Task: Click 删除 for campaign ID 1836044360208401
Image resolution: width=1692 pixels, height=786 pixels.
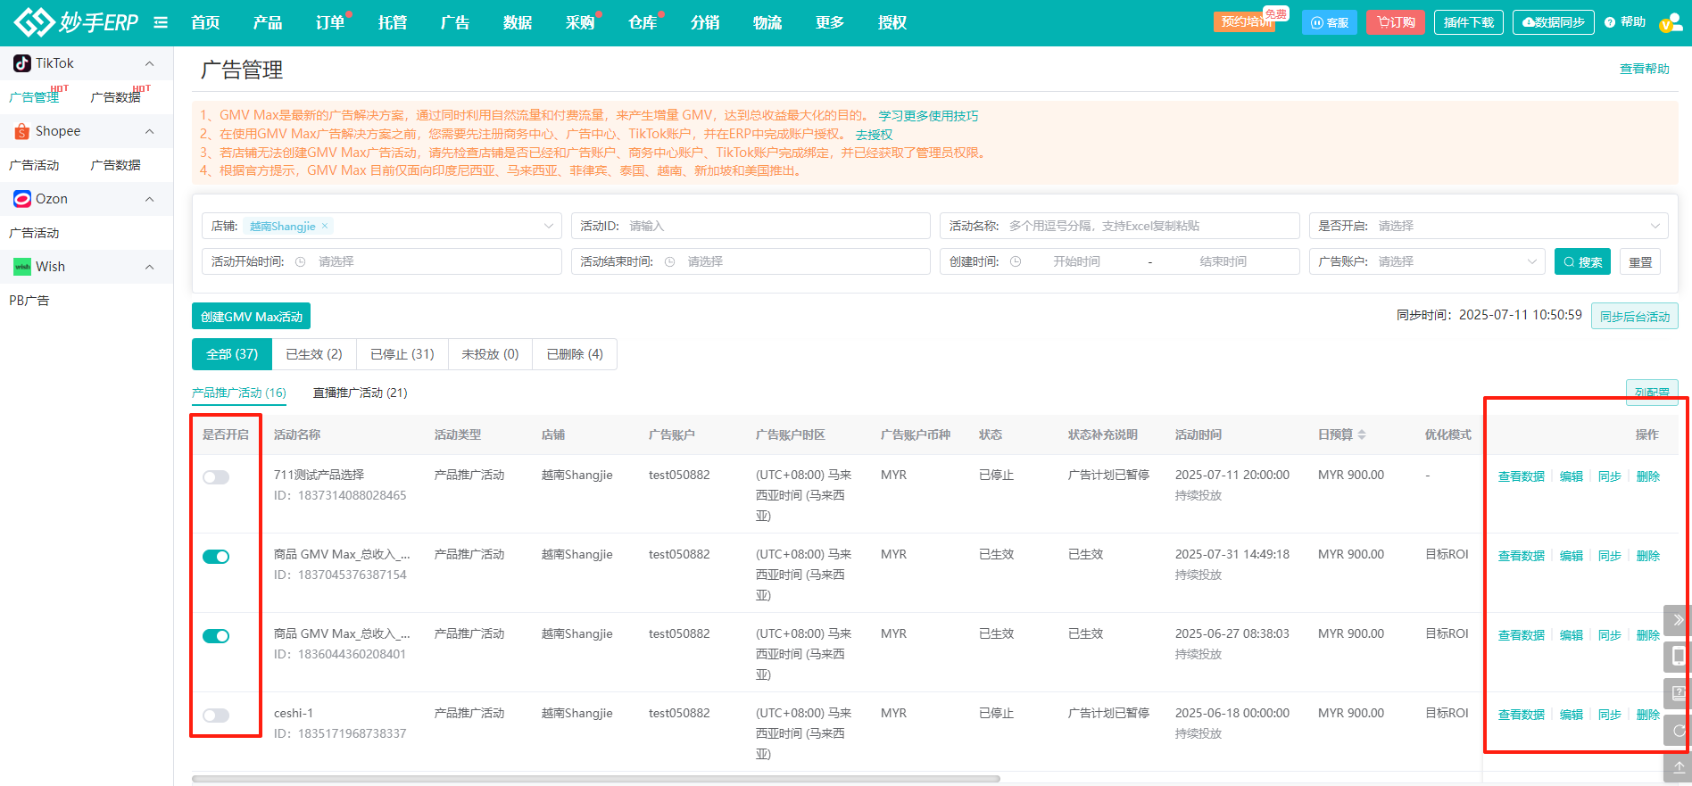Action: tap(1647, 635)
